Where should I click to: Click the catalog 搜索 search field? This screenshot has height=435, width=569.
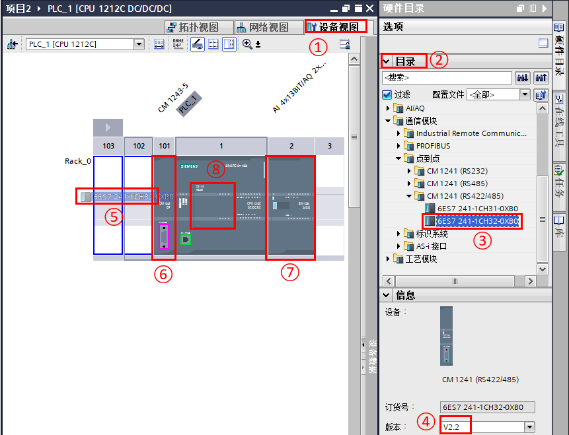[447, 78]
